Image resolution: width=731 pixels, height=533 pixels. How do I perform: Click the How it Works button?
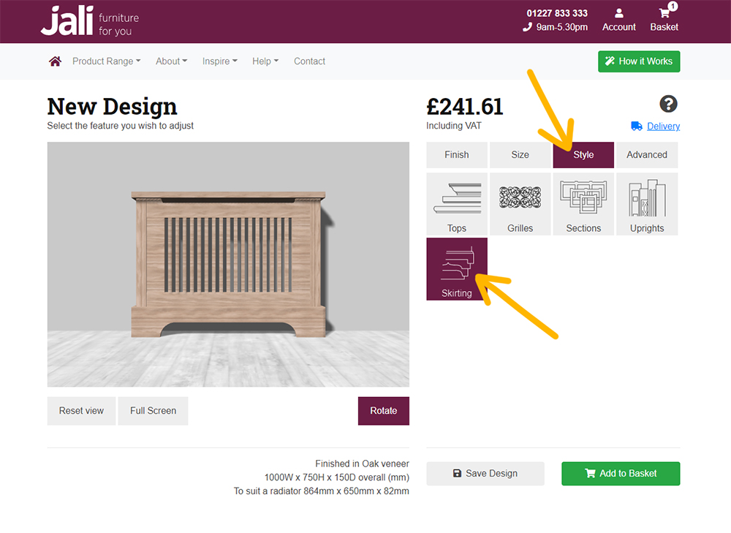tap(639, 61)
